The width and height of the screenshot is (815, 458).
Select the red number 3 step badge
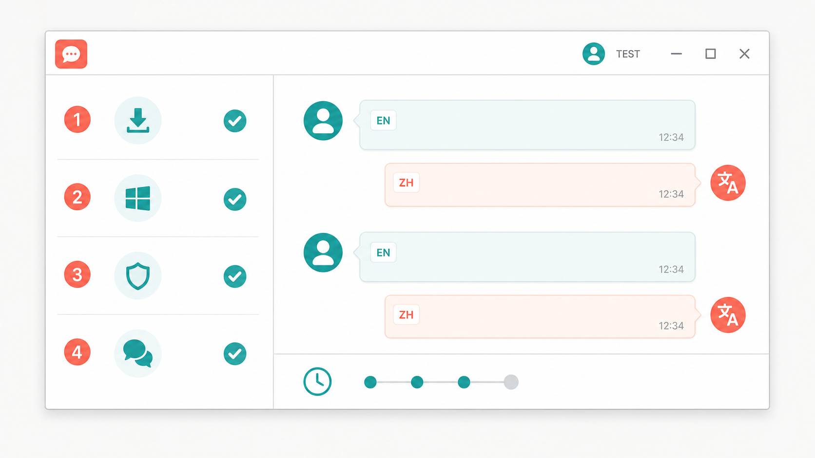(78, 275)
